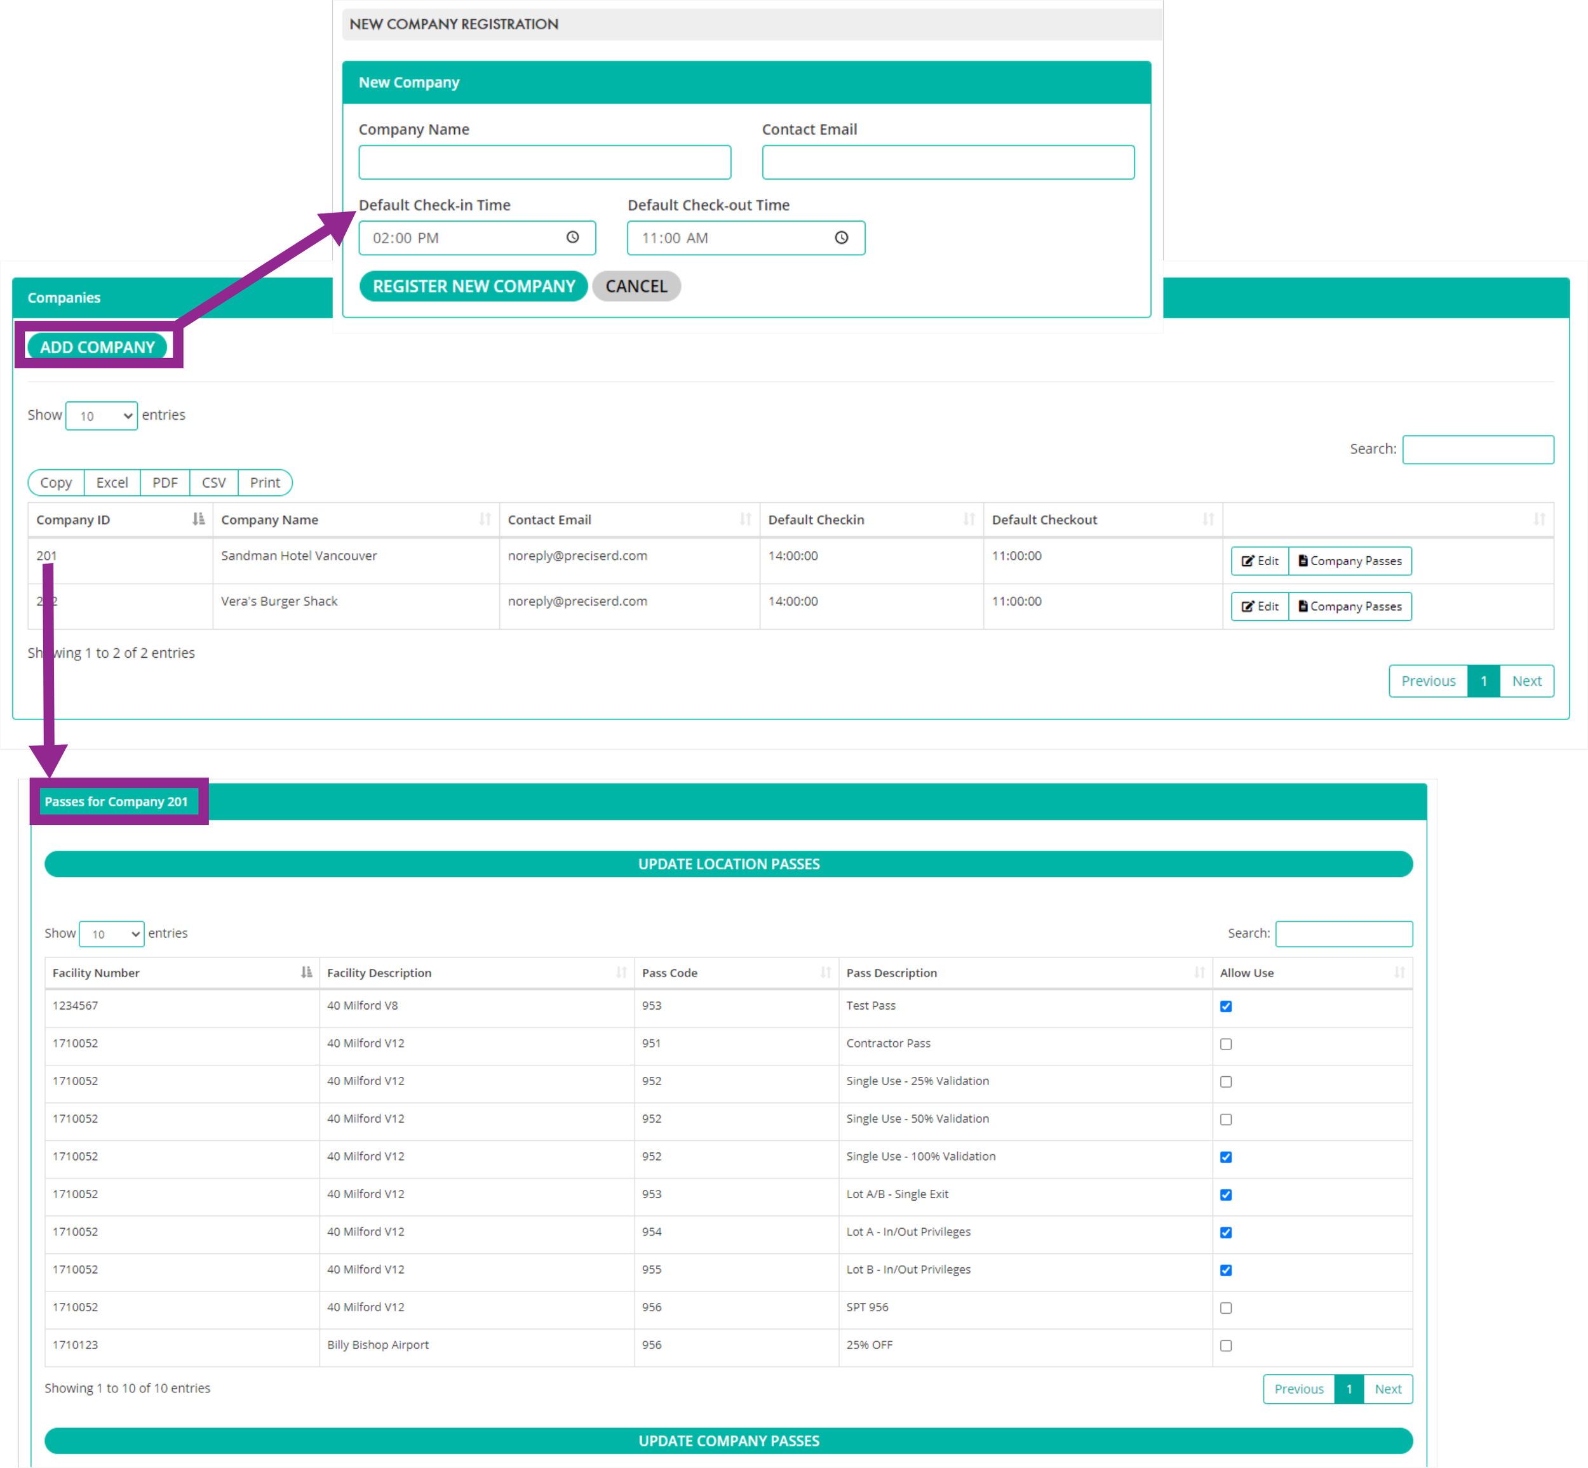Viewport: 1588px width, 1468px height.
Task: Click the Default Check-out Time field
Action: [x=746, y=237]
